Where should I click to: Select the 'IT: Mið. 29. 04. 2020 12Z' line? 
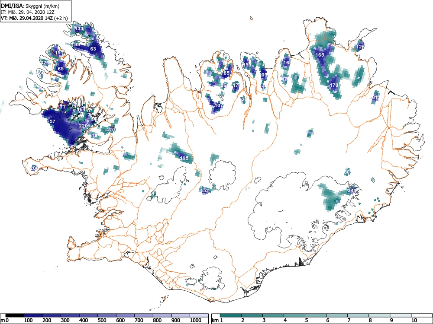27,12
